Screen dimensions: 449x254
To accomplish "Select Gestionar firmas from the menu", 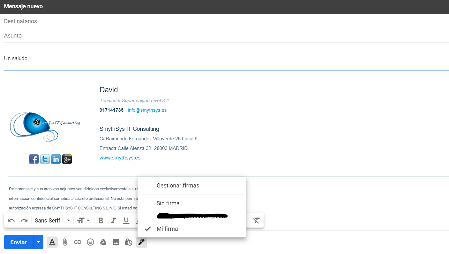I will click(178, 186).
